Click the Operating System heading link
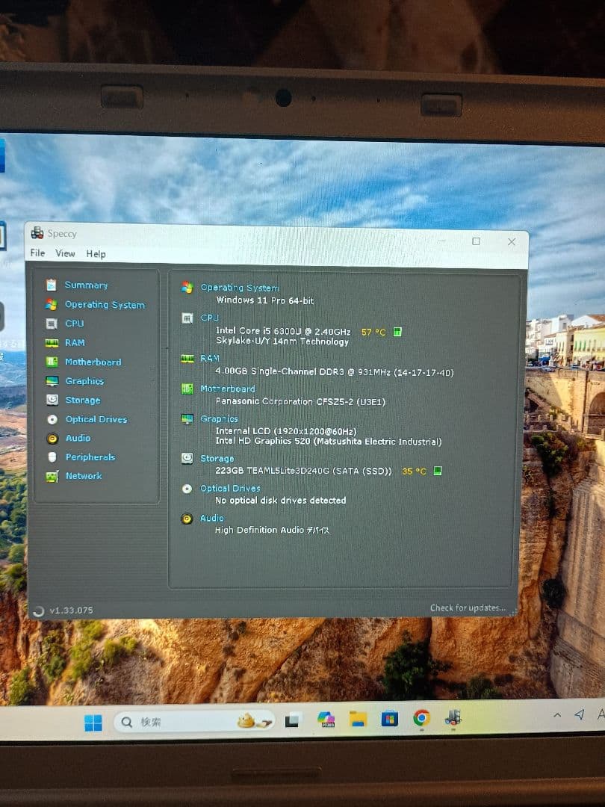Screen dimensions: 605x807 click(x=239, y=288)
